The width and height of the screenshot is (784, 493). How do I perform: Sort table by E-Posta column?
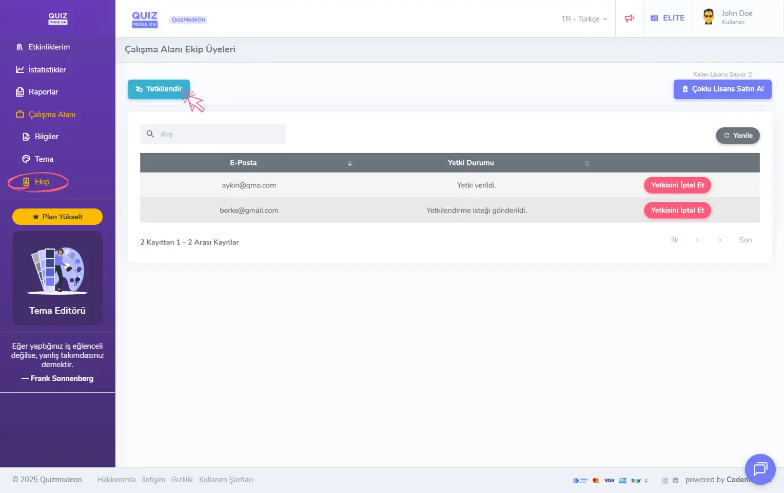[x=349, y=163]
